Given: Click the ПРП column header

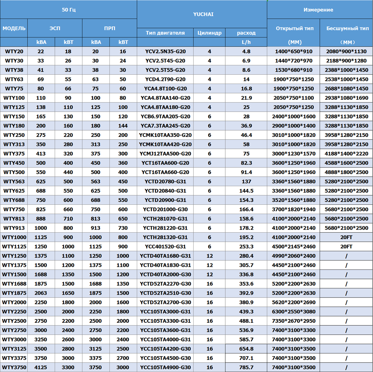Looking at the screenshot, I should click(110, 28).
